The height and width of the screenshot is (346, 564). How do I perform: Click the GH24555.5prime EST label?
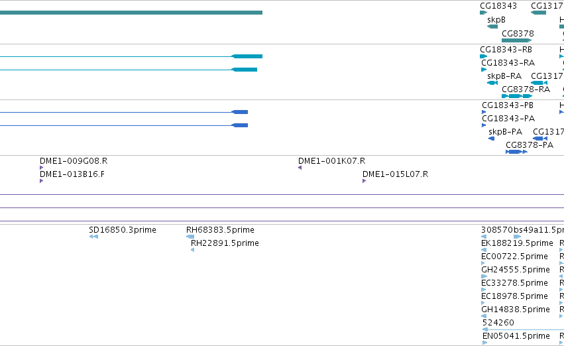[516, 270]
